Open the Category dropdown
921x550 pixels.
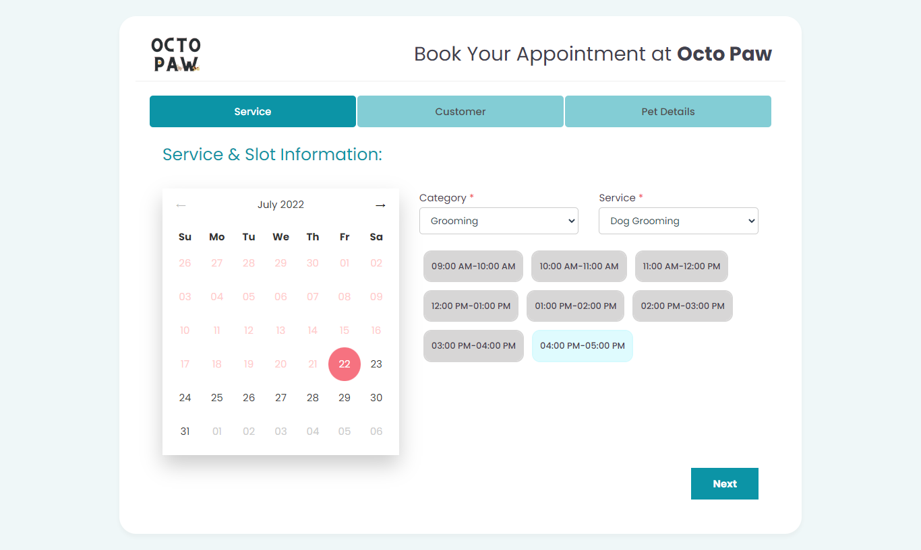(x=498, y=221)
